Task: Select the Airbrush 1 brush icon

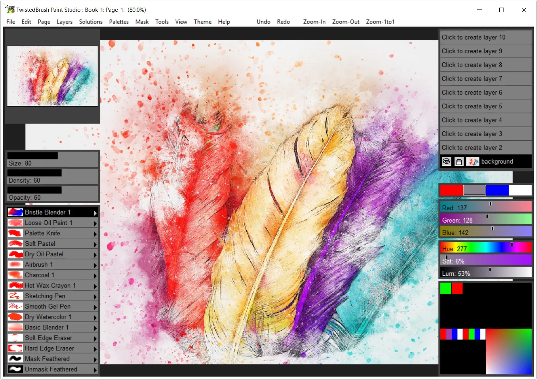Action: (14, 264)
